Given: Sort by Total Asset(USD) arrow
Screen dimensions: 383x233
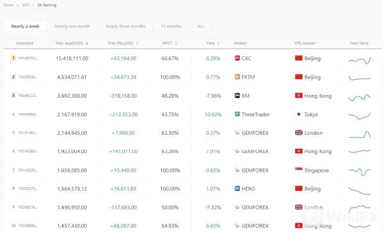Looking at the screenshot, I should (x=86, y=43).
